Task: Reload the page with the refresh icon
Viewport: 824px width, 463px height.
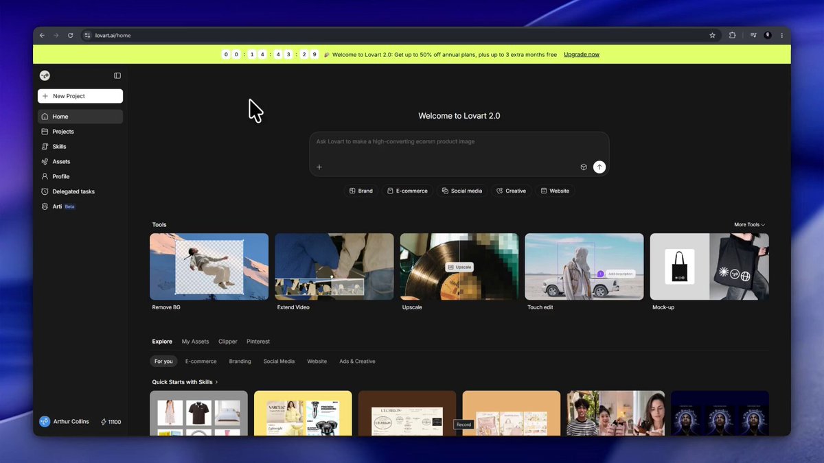Action: [70, 35]
